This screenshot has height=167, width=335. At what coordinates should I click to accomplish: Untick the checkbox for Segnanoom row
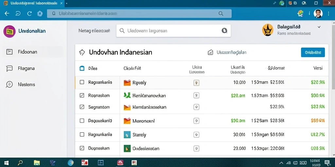click(x=82, y=107)
